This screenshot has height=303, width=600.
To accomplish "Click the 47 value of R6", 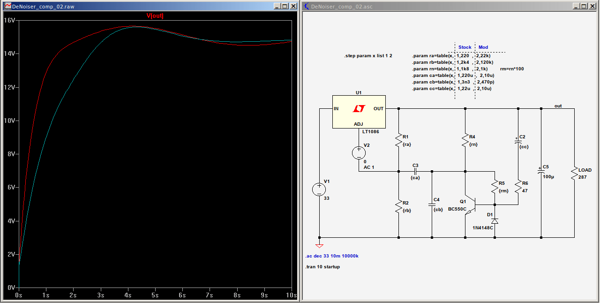I will pyautogui.click(x=525, y=190).
